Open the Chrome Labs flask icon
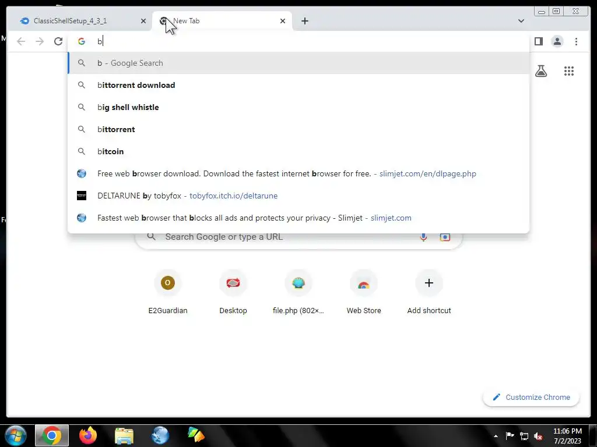The height and width of the screenshot is (447, 597). 541,70
